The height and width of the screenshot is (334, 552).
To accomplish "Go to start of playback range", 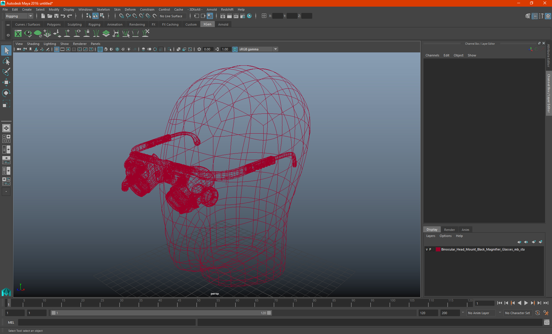I will pos(500,303).
